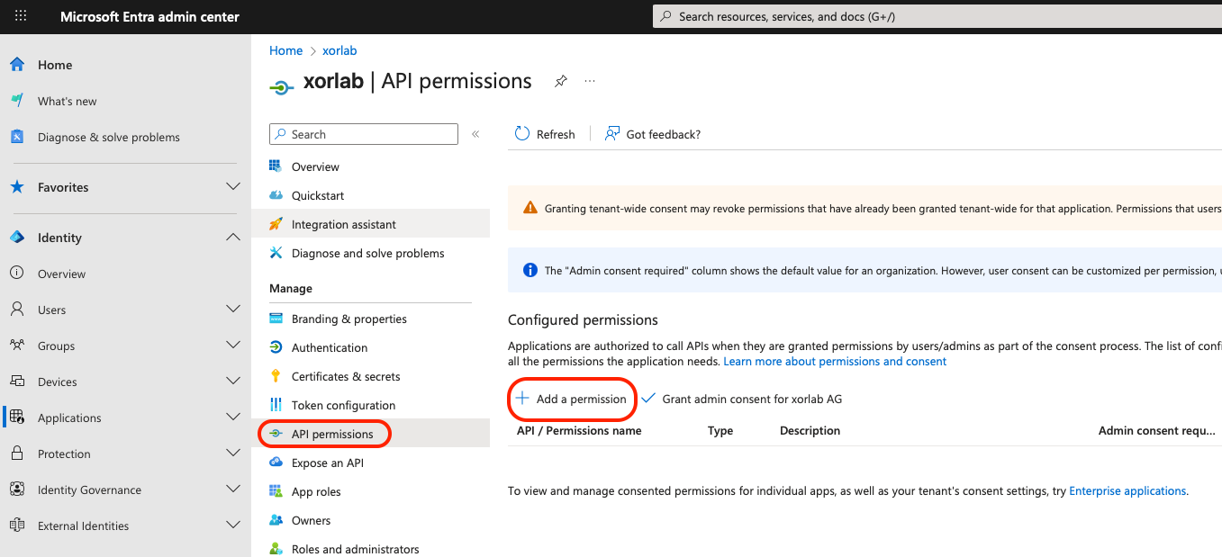Click the Microsoft Entra admin center title
Screen dimensions: 1222x557
point(149,16)
